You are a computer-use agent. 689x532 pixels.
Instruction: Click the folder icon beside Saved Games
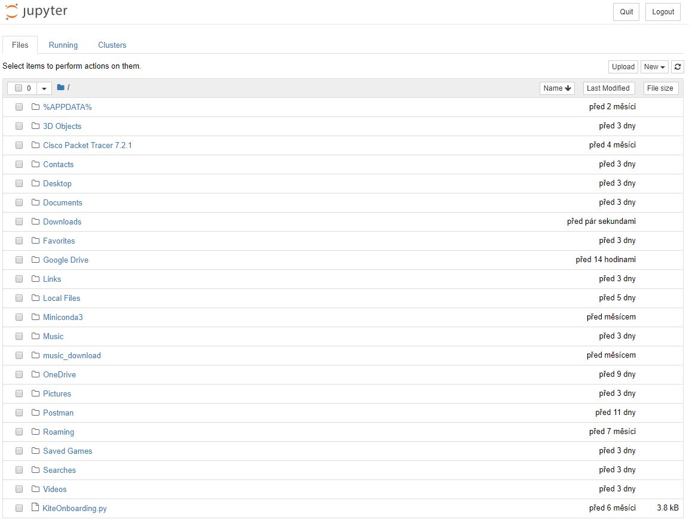point(36,450)
